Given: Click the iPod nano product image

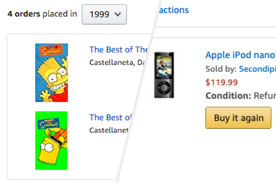Looking at the screenshot, I should [164, 75].
